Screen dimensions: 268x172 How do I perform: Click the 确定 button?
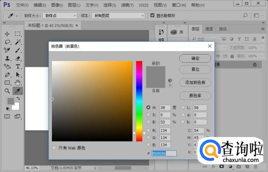tap(195, 58)
